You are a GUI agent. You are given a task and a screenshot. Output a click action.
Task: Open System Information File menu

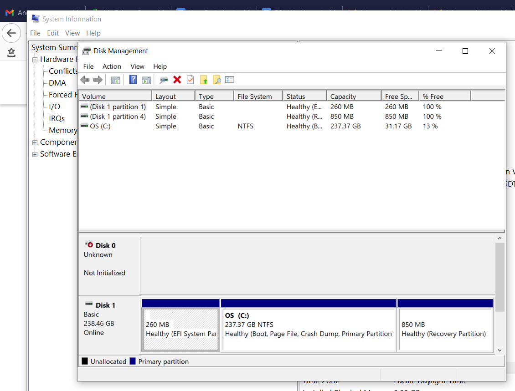point(35,33)
